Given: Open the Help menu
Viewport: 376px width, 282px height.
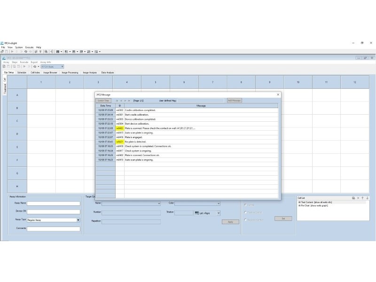Looking at the screenshot, I should click(x=39, y=47).
